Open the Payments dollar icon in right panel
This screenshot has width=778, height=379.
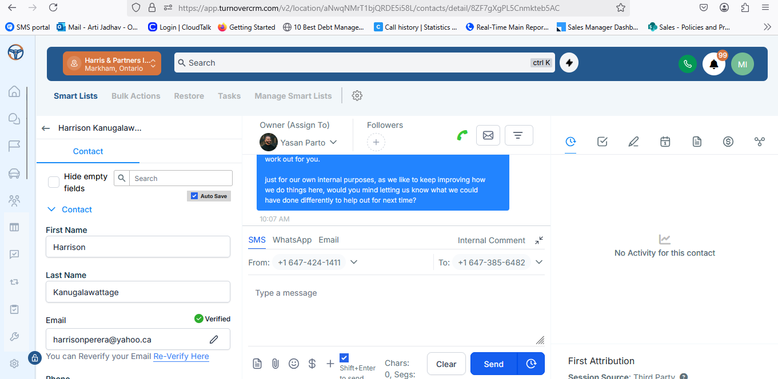(728, 142)
